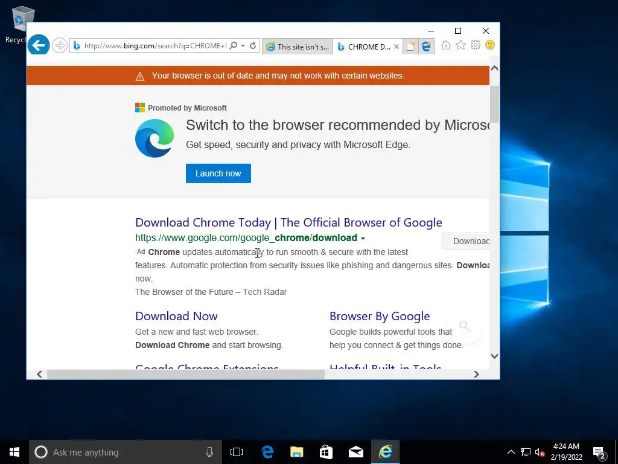Click the Download button beside ad

(x=466, y=241)
